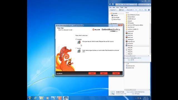Click the refresh button beside address bar
This screenshot has width=178, height=100.
point(136,4)
